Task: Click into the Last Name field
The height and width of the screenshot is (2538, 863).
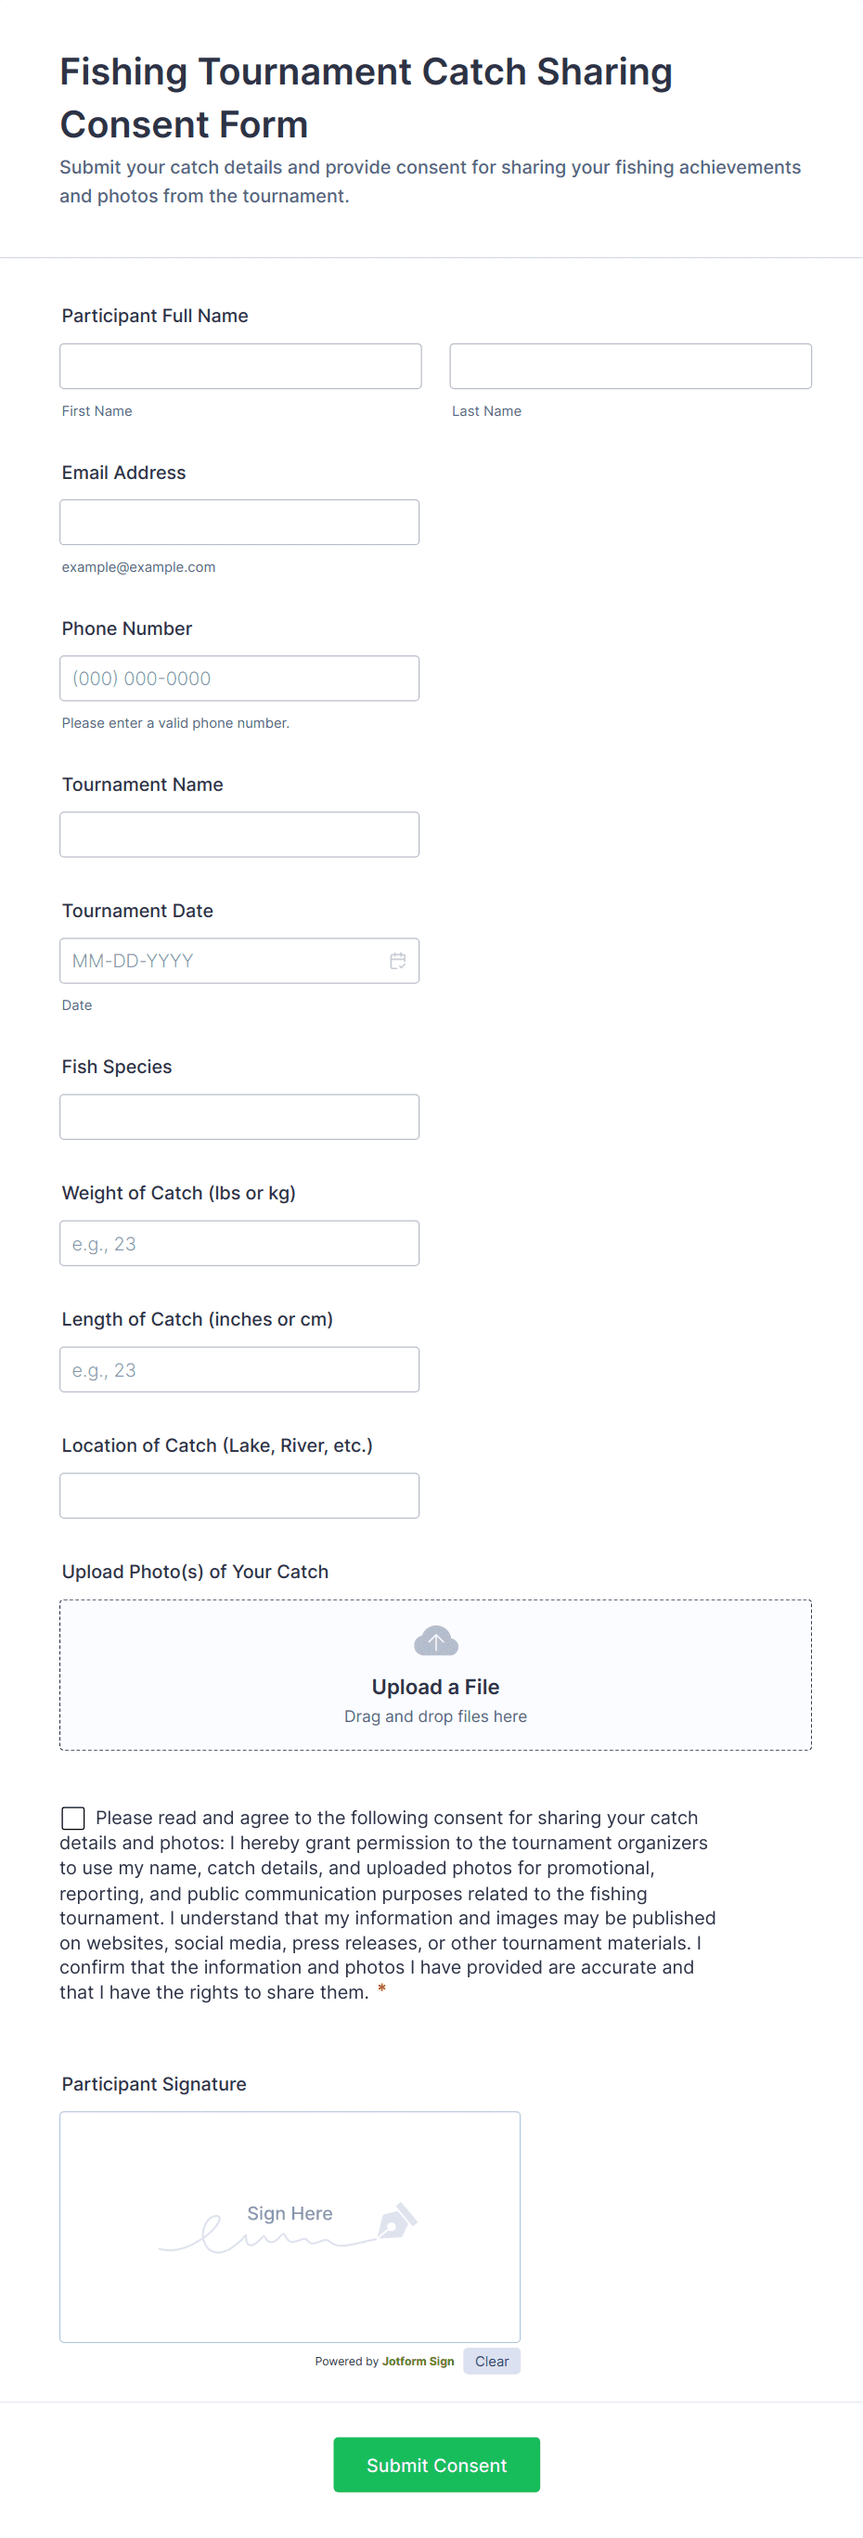Action: [629, 367]
